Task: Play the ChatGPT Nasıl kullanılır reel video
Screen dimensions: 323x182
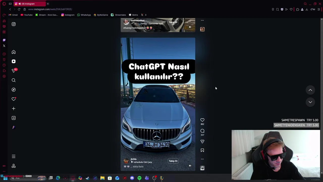Action: coord(158,104)
